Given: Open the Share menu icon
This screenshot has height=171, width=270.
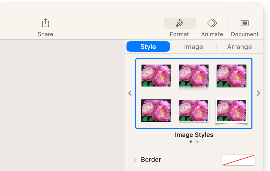Looking at the screenshot, I should 45,23.
